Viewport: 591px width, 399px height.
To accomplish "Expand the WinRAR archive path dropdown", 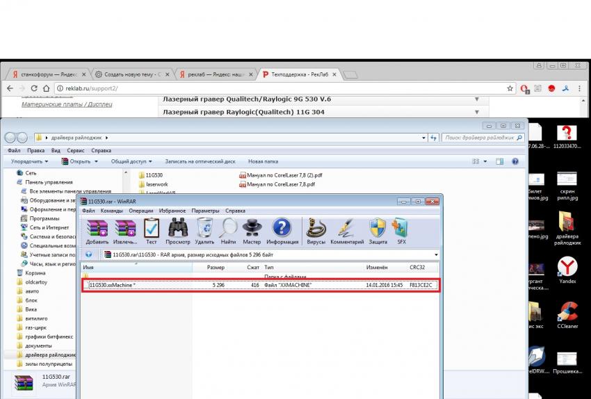I will (436, 254).
